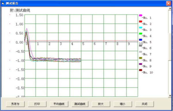Viewport: 173px width, 111px height.
Task: Click the dark red No. 10 legend swatch
Action: (x=141, y=70)
